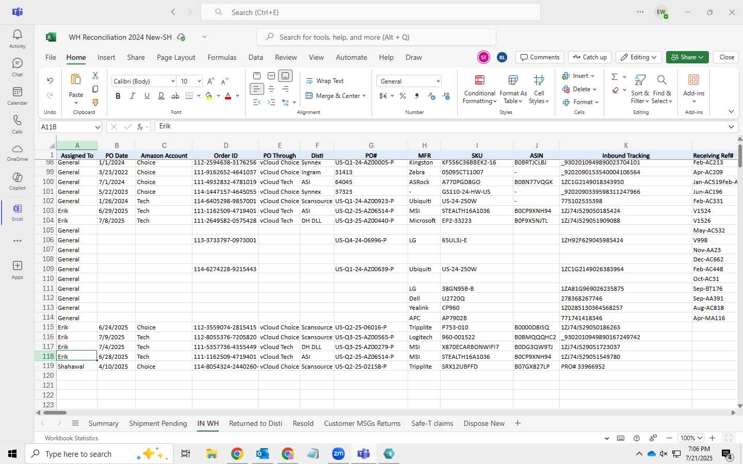Toggle Bold formatting
This screenshot has width=743, height=464.
tap(118, 96)
